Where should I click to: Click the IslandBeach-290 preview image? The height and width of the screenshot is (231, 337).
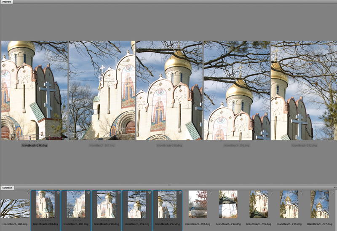169,90
